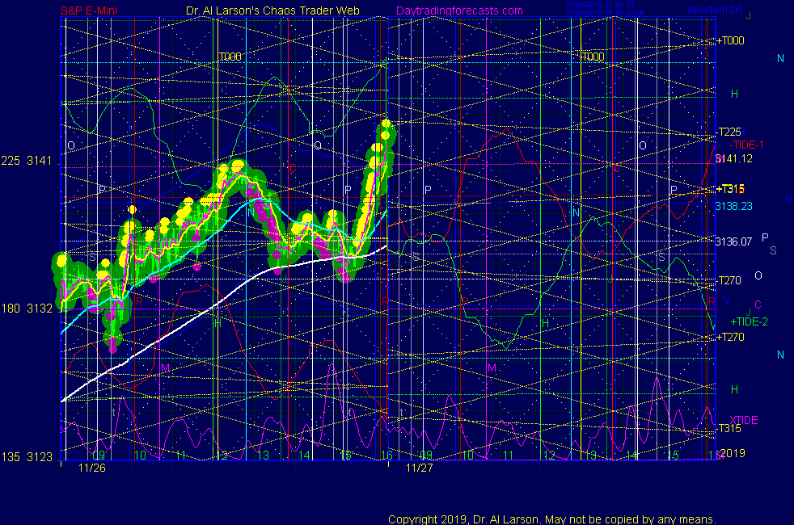
Task: Click the green 'J' beside spcctom.txt
Action: [x=749, y=15]
